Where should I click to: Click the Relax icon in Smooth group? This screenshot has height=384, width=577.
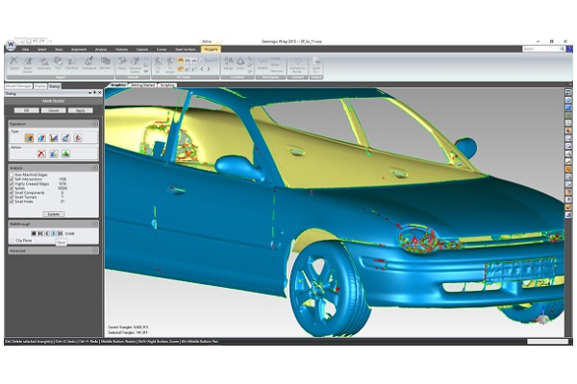point(122,63)
